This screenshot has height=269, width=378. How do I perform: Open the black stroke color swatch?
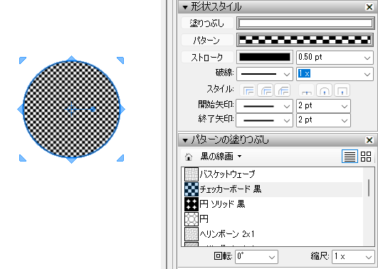(264, 57)
